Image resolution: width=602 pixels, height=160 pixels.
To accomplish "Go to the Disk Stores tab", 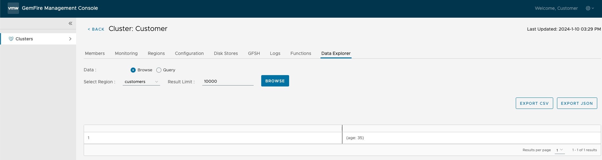I will coord(226,53).
